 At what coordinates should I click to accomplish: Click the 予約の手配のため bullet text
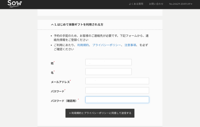click(101, 38)
